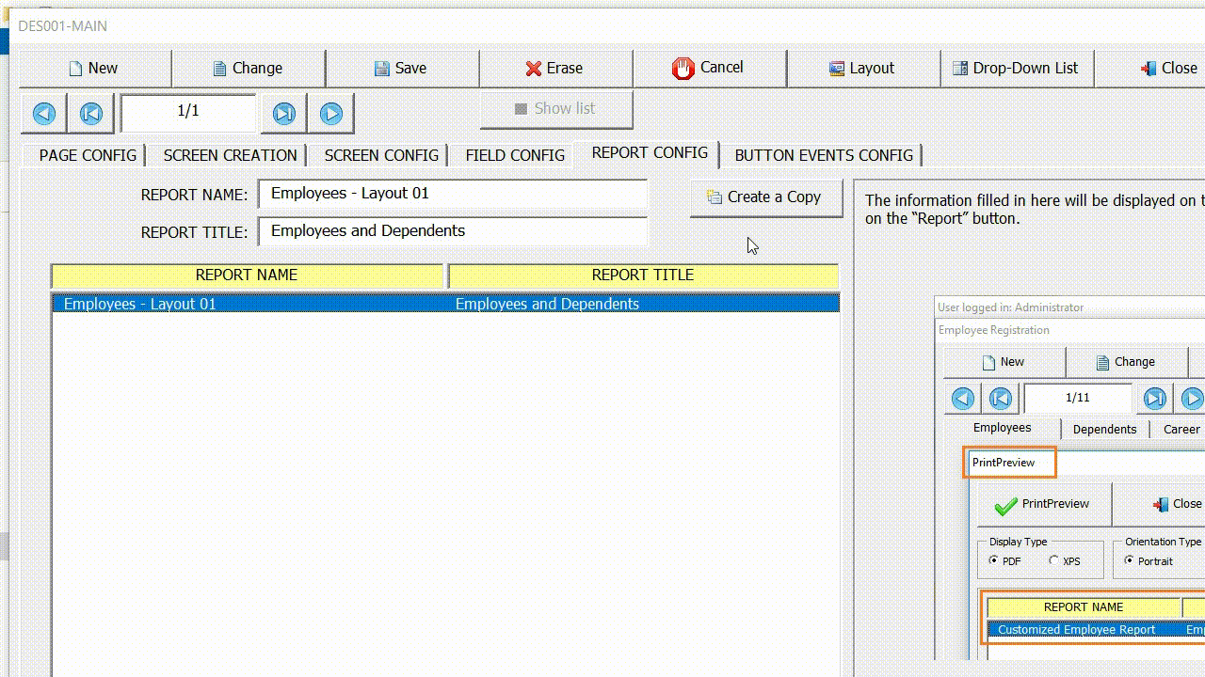Select Portrait orientation
Viewport: 1205px width, 677px height.
[1128, 560]
